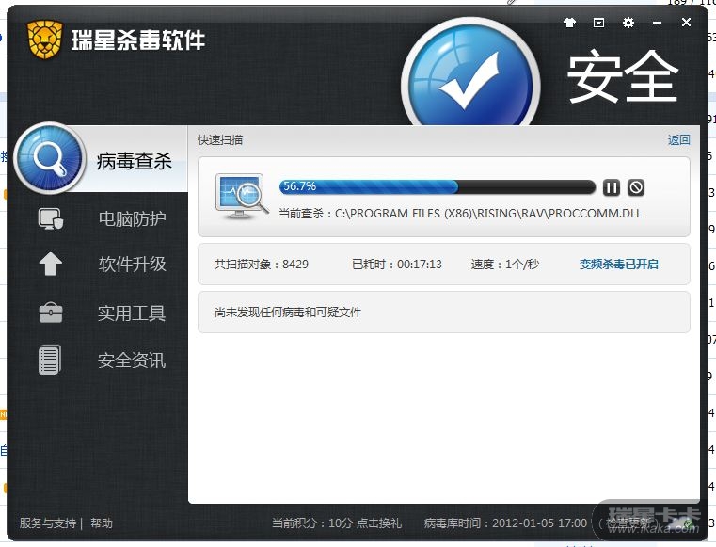Open the title bar dropdown menu icon
This screenshot has height=547, width=716.
pos(598,23)
